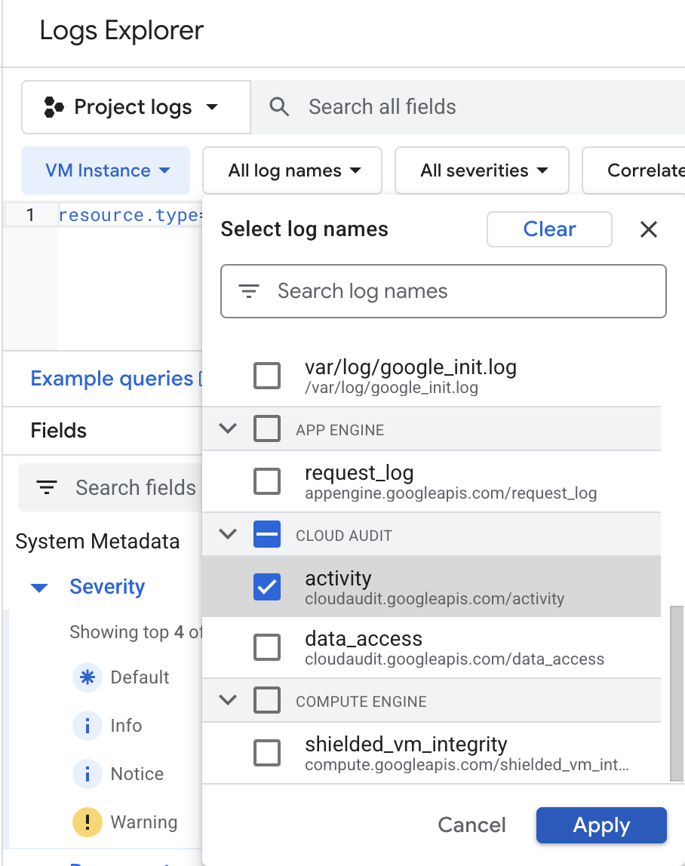The height and width of the screenshot is (866, 685).
Task: Open the Project logs dropdown
Action: (136, 107)
